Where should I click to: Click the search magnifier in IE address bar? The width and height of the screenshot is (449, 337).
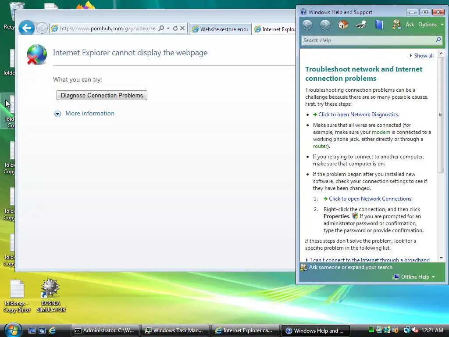click(161, 28)
